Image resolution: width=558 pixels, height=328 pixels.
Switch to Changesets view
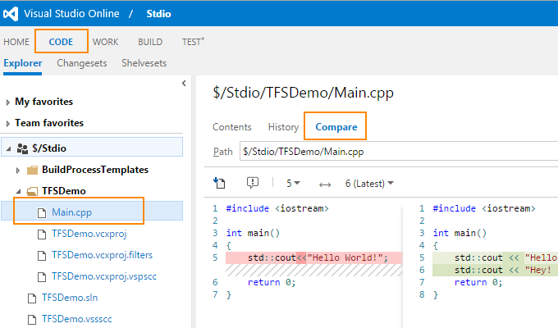pyautogui.click(x=82, y=63)
